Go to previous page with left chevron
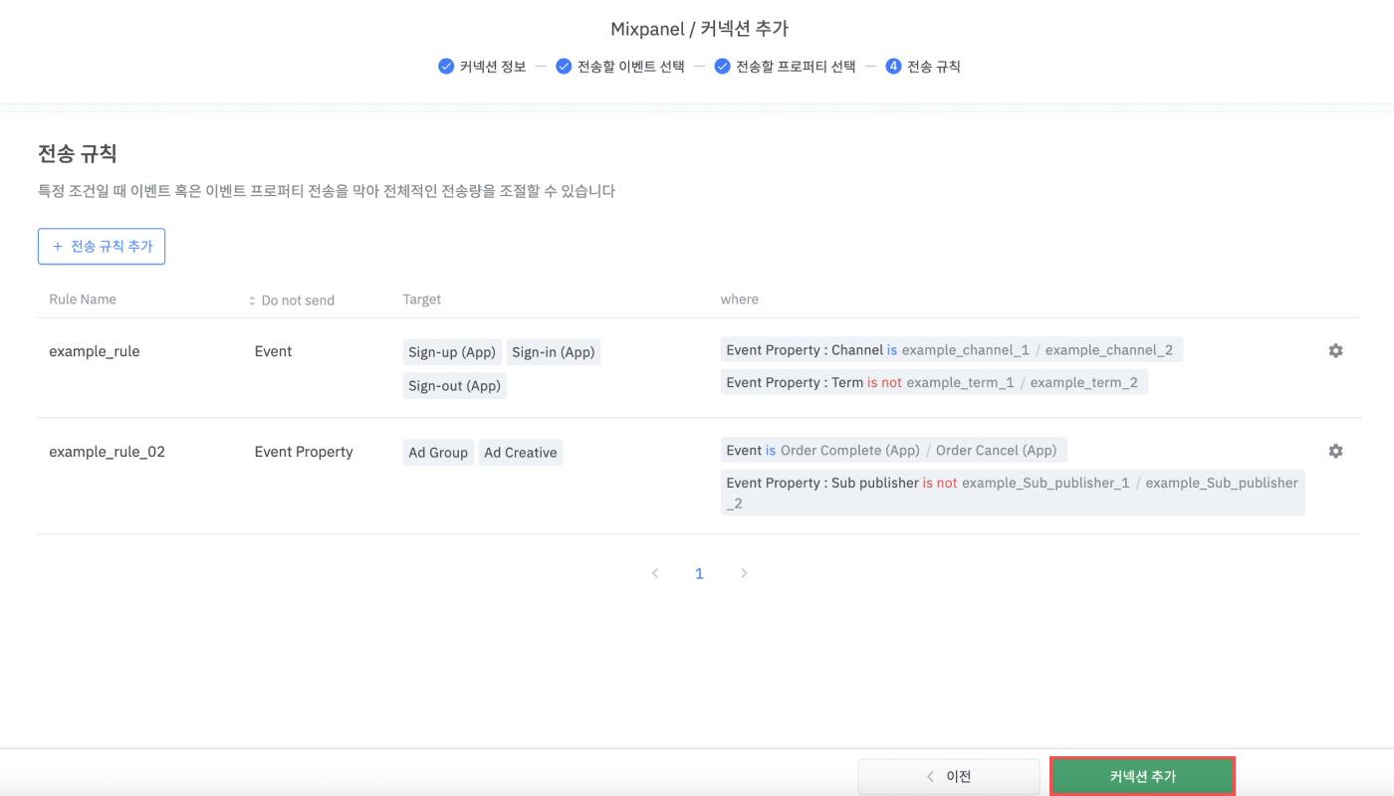This screenshot has height=796, width=1394. click(x=655, y=573)
